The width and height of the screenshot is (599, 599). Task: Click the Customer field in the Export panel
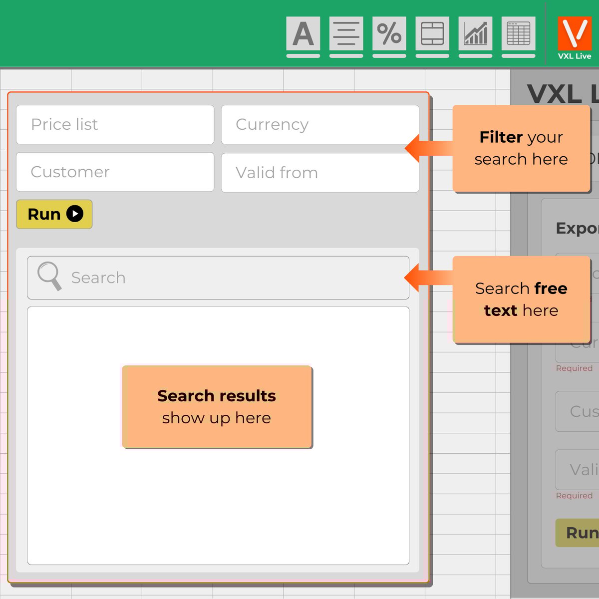pos(582,411)
